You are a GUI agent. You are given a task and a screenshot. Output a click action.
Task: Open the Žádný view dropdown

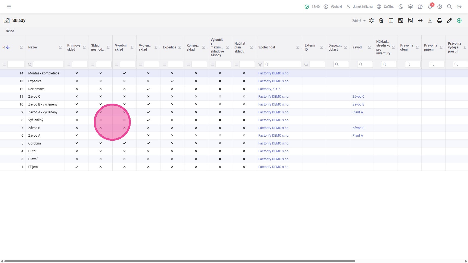pos(359,21)
